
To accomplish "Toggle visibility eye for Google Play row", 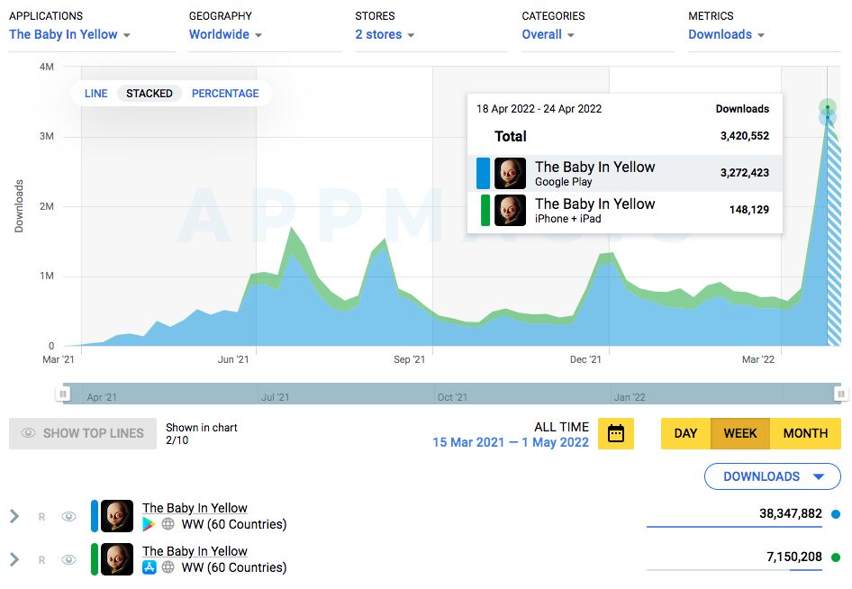I will pyautogui.click(x=69, y=516).
